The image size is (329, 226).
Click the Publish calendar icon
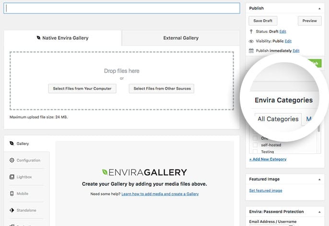point(251,51)
